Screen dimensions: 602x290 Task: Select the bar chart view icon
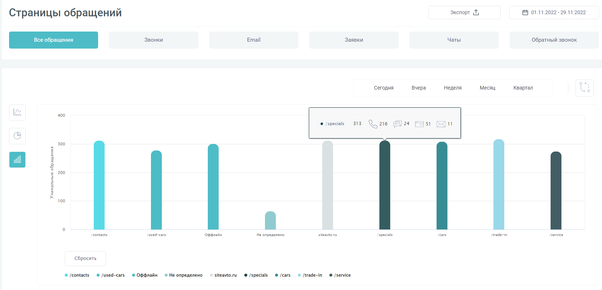coord(17,159)
